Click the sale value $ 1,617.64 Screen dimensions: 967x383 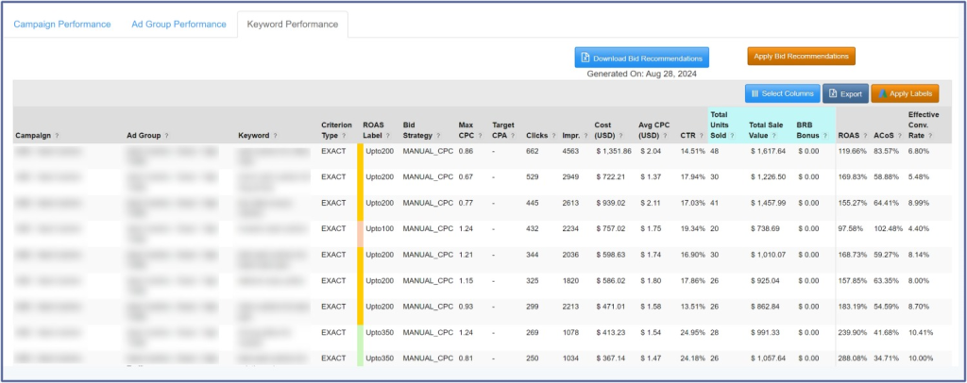point(768,151)
